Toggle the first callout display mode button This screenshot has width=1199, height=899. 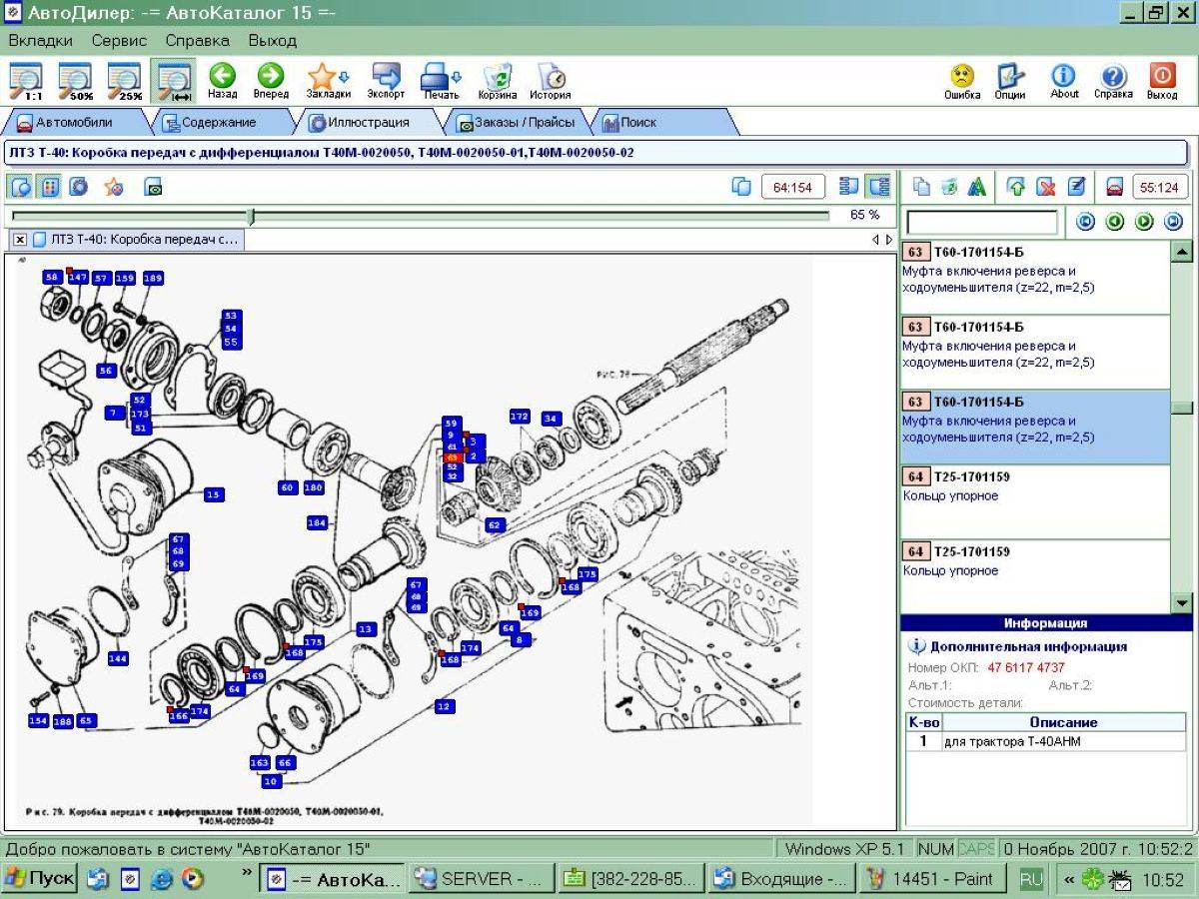[x=20, y=187]
